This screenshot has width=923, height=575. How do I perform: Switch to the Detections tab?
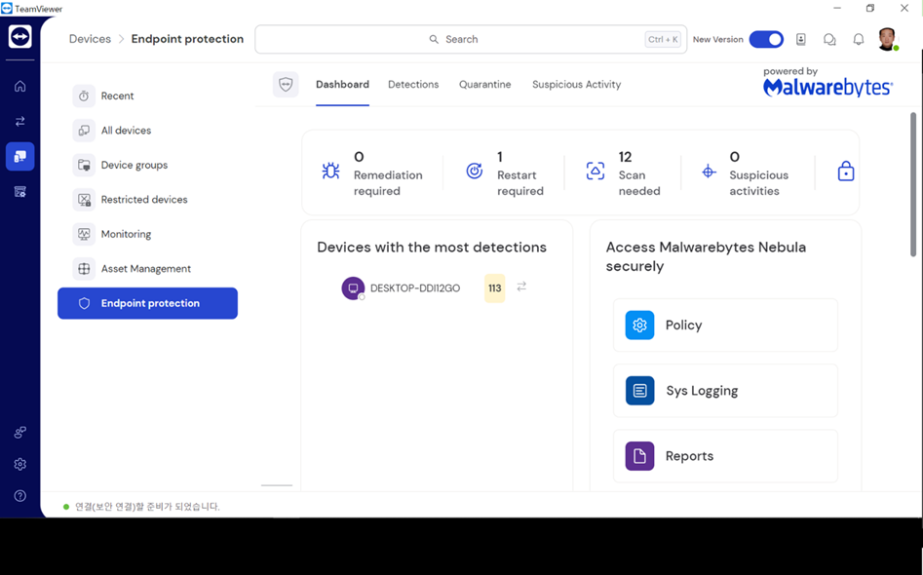coord(413,84)
